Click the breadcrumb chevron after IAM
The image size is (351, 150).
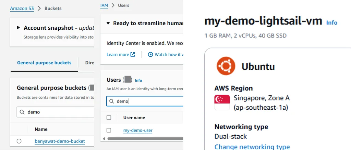click(113, 5)
